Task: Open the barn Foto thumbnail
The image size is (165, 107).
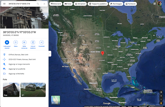Action: point(11,90)
